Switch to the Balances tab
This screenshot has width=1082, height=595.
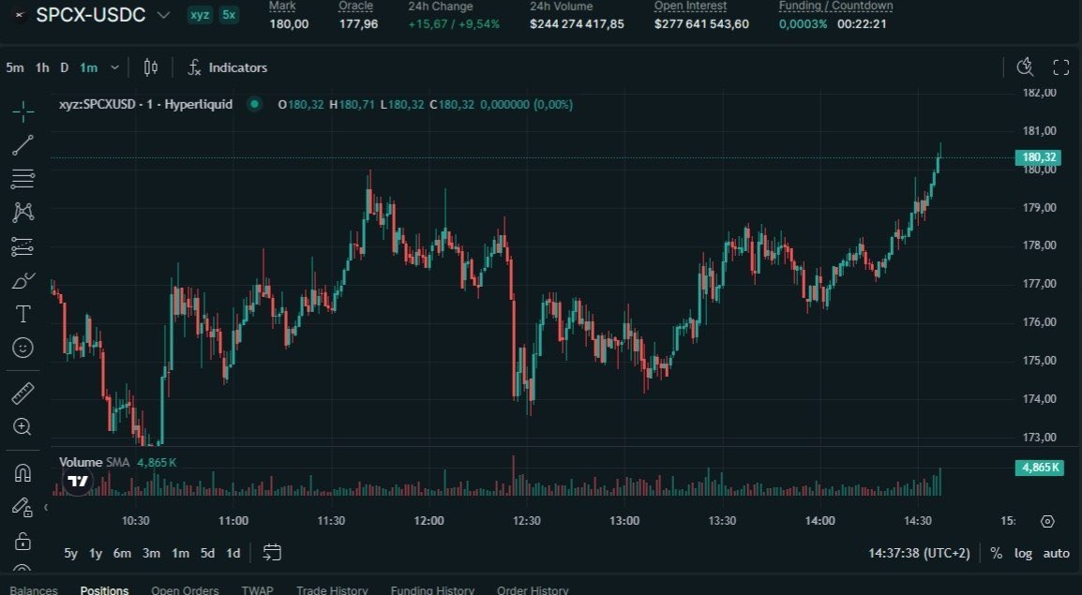(34, 590)
